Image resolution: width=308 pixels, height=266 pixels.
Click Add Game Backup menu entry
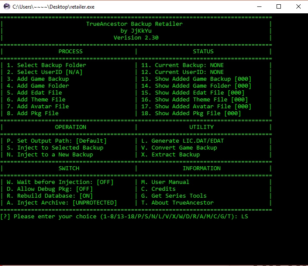coord(37,79)
